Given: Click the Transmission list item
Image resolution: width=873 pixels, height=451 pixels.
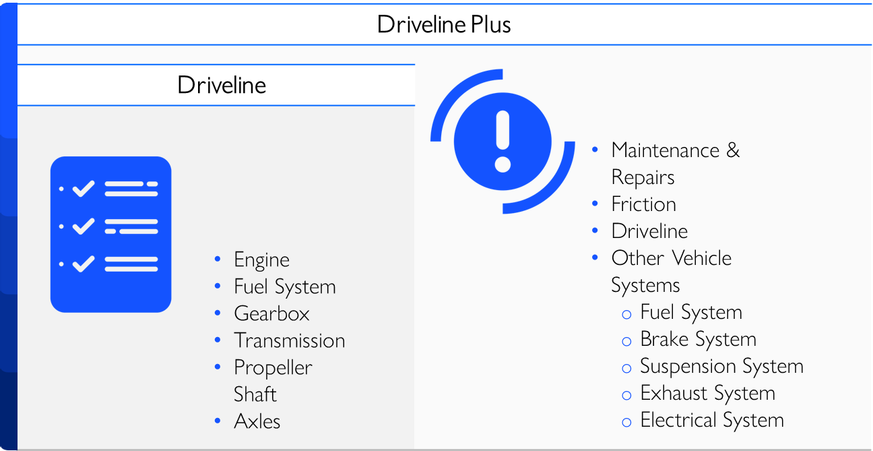Looking at the screenshot, I should (x=289, y=340).
